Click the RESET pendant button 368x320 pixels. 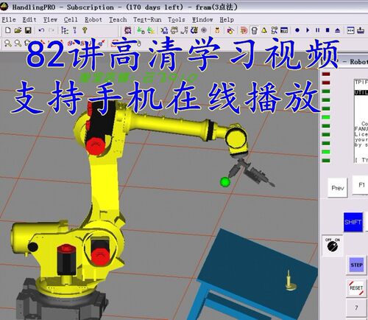pos(356,288)
